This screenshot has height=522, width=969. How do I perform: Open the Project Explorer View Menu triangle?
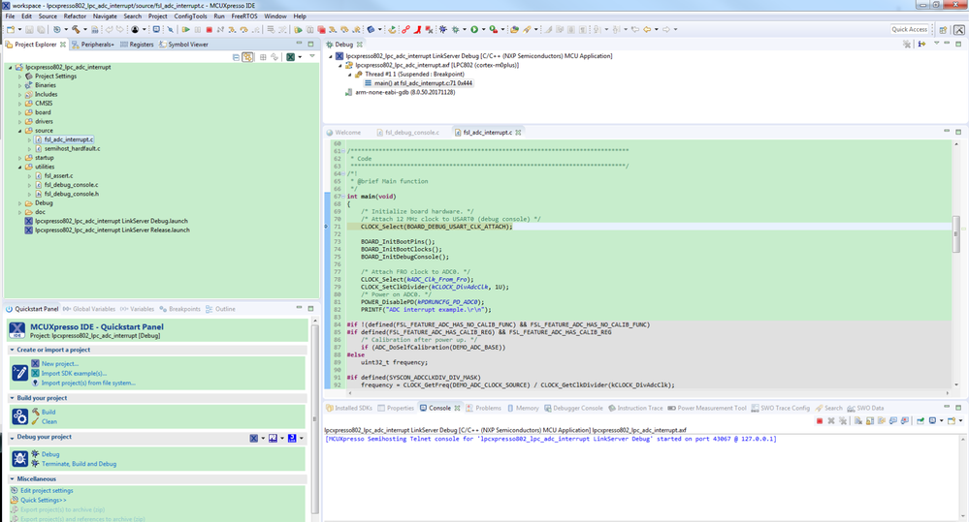(312, 57)
